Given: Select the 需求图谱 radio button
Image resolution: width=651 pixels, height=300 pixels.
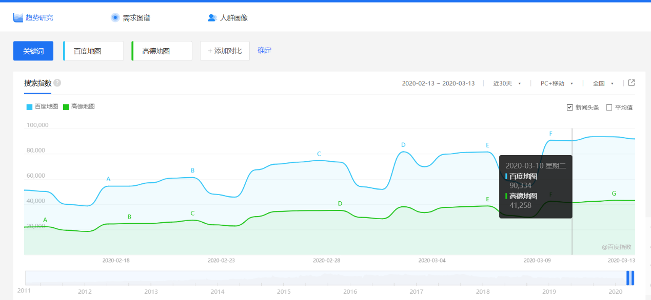Looking at the screenshot, I should [x=115, y=17].
